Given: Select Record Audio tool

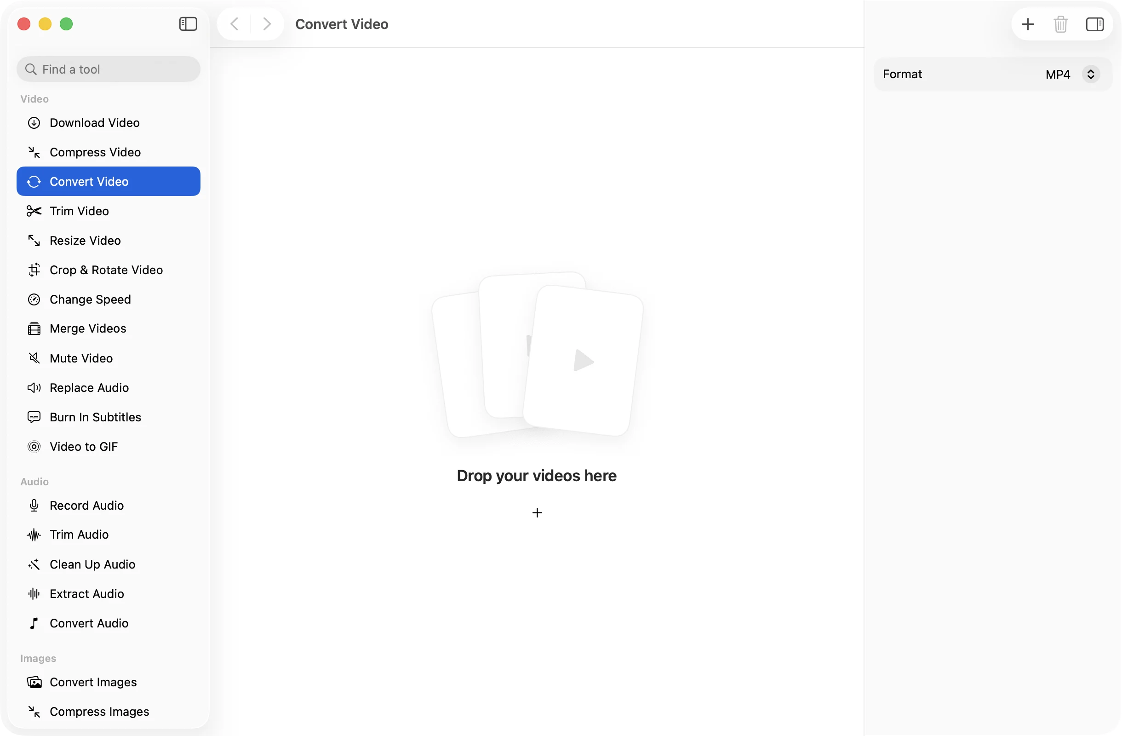Looking at the screenshot, I should pos(109,506).
